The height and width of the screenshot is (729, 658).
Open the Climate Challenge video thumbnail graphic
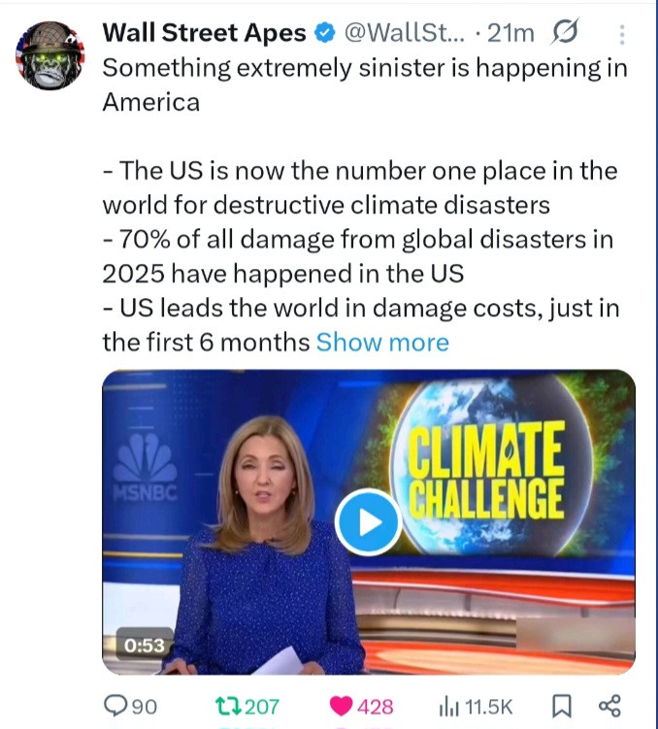click(485, 476)
